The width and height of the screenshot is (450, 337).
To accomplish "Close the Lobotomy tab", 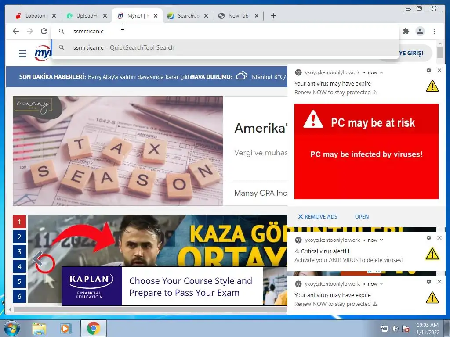I will coord(54,16).
